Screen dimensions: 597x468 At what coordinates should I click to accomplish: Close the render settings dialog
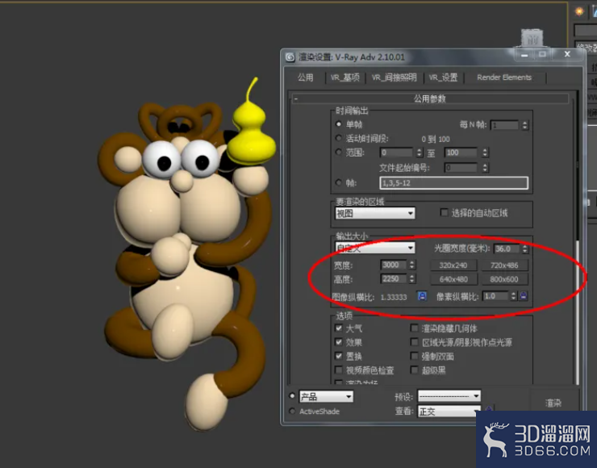pos(567,54)
